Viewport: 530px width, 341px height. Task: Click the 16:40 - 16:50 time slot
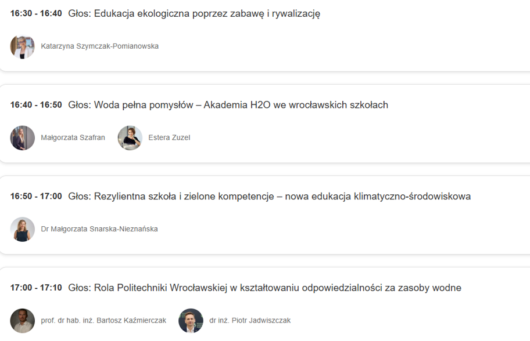pyautogui.click(x=36, y=105)
